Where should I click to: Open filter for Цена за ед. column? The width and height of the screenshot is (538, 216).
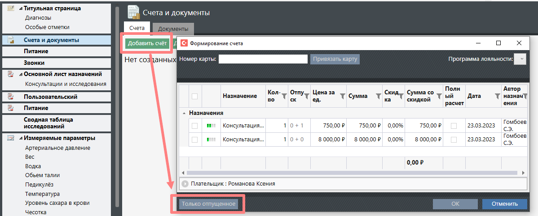click(x=342, y=96)
